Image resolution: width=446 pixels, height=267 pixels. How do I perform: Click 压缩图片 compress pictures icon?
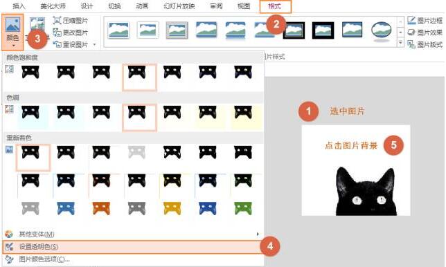(x=57, y=21)
